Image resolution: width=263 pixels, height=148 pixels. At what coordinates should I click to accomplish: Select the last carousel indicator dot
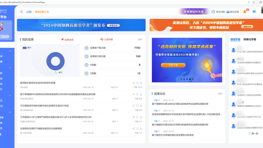click(x=193, y=79)
